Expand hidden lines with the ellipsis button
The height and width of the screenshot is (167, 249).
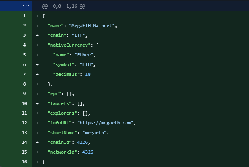coord(26,6)
